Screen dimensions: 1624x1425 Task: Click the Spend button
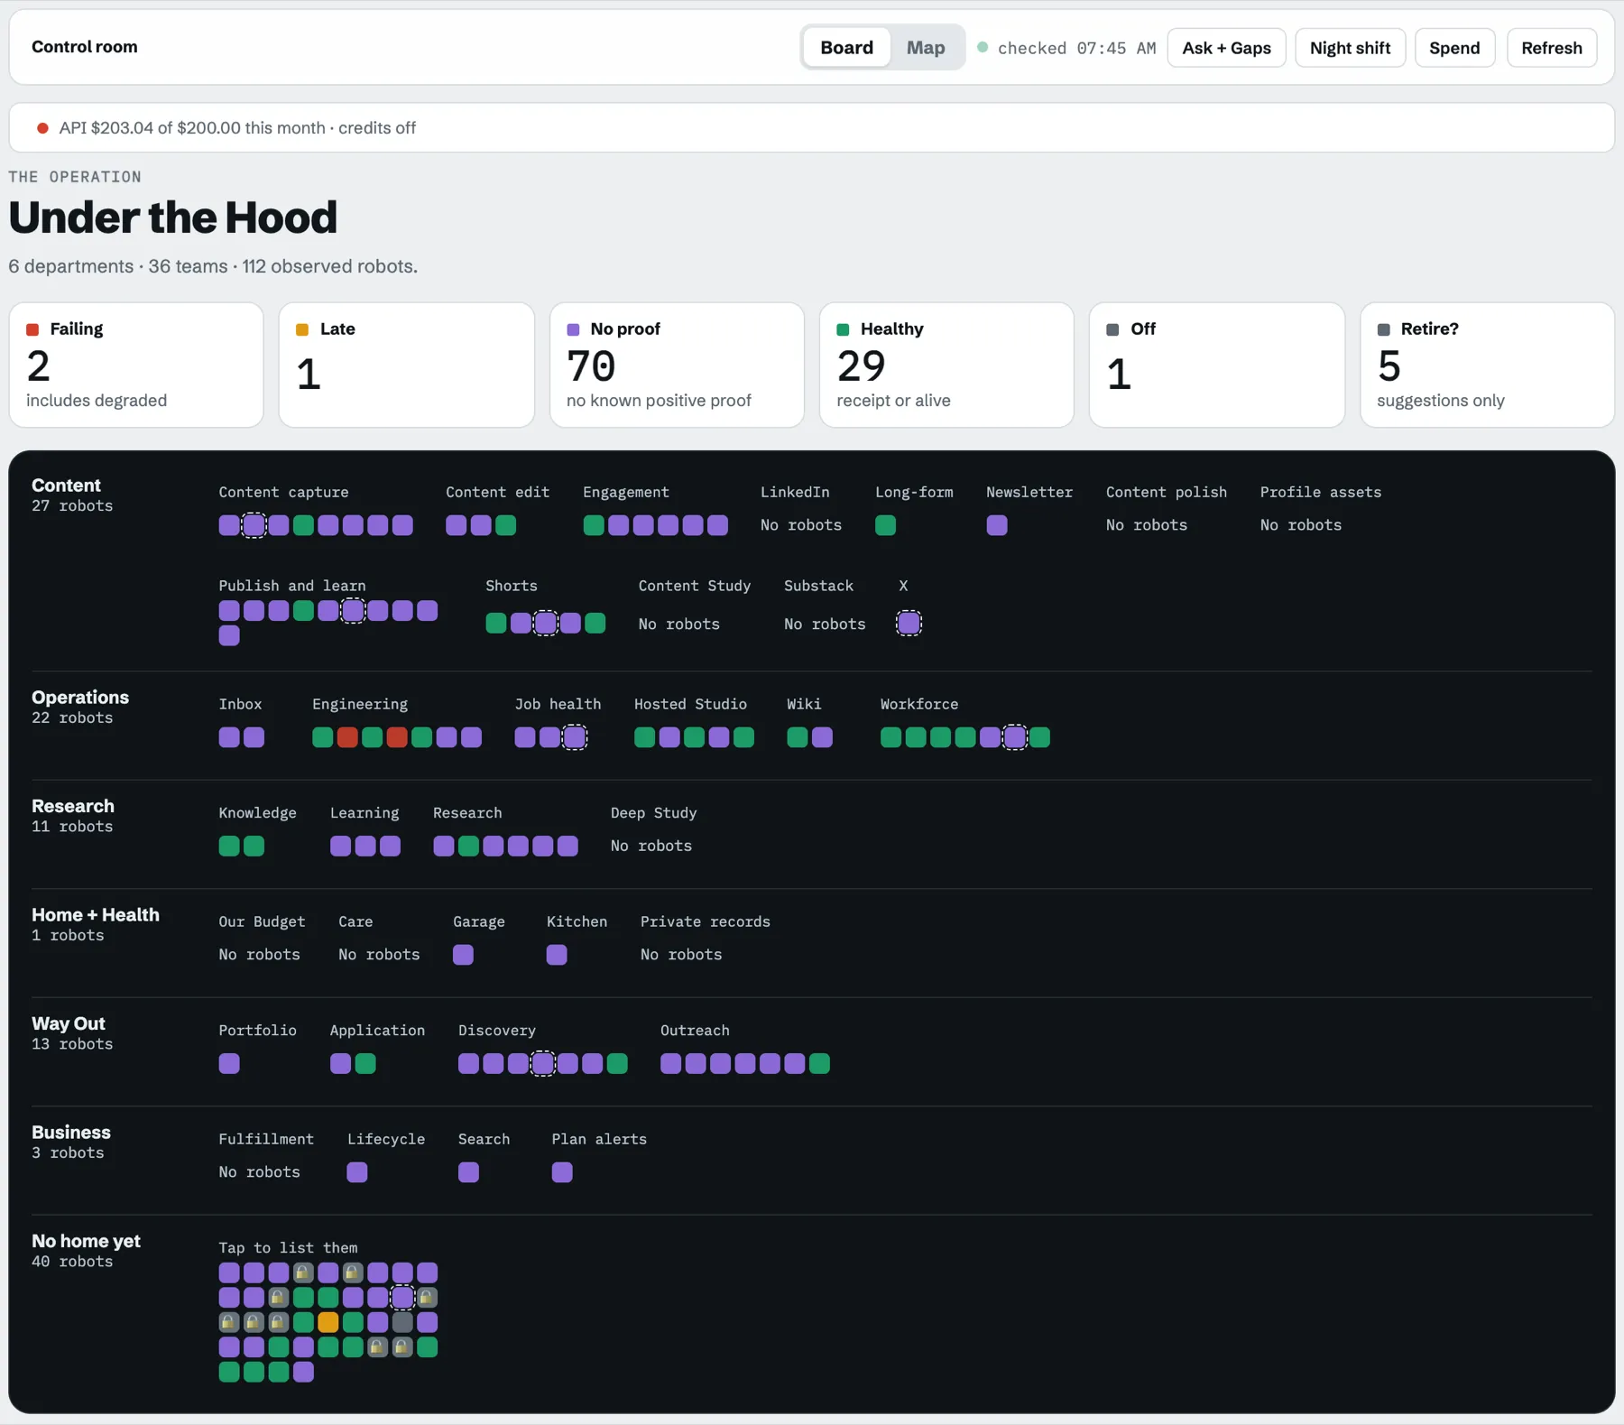[1454, 48]
